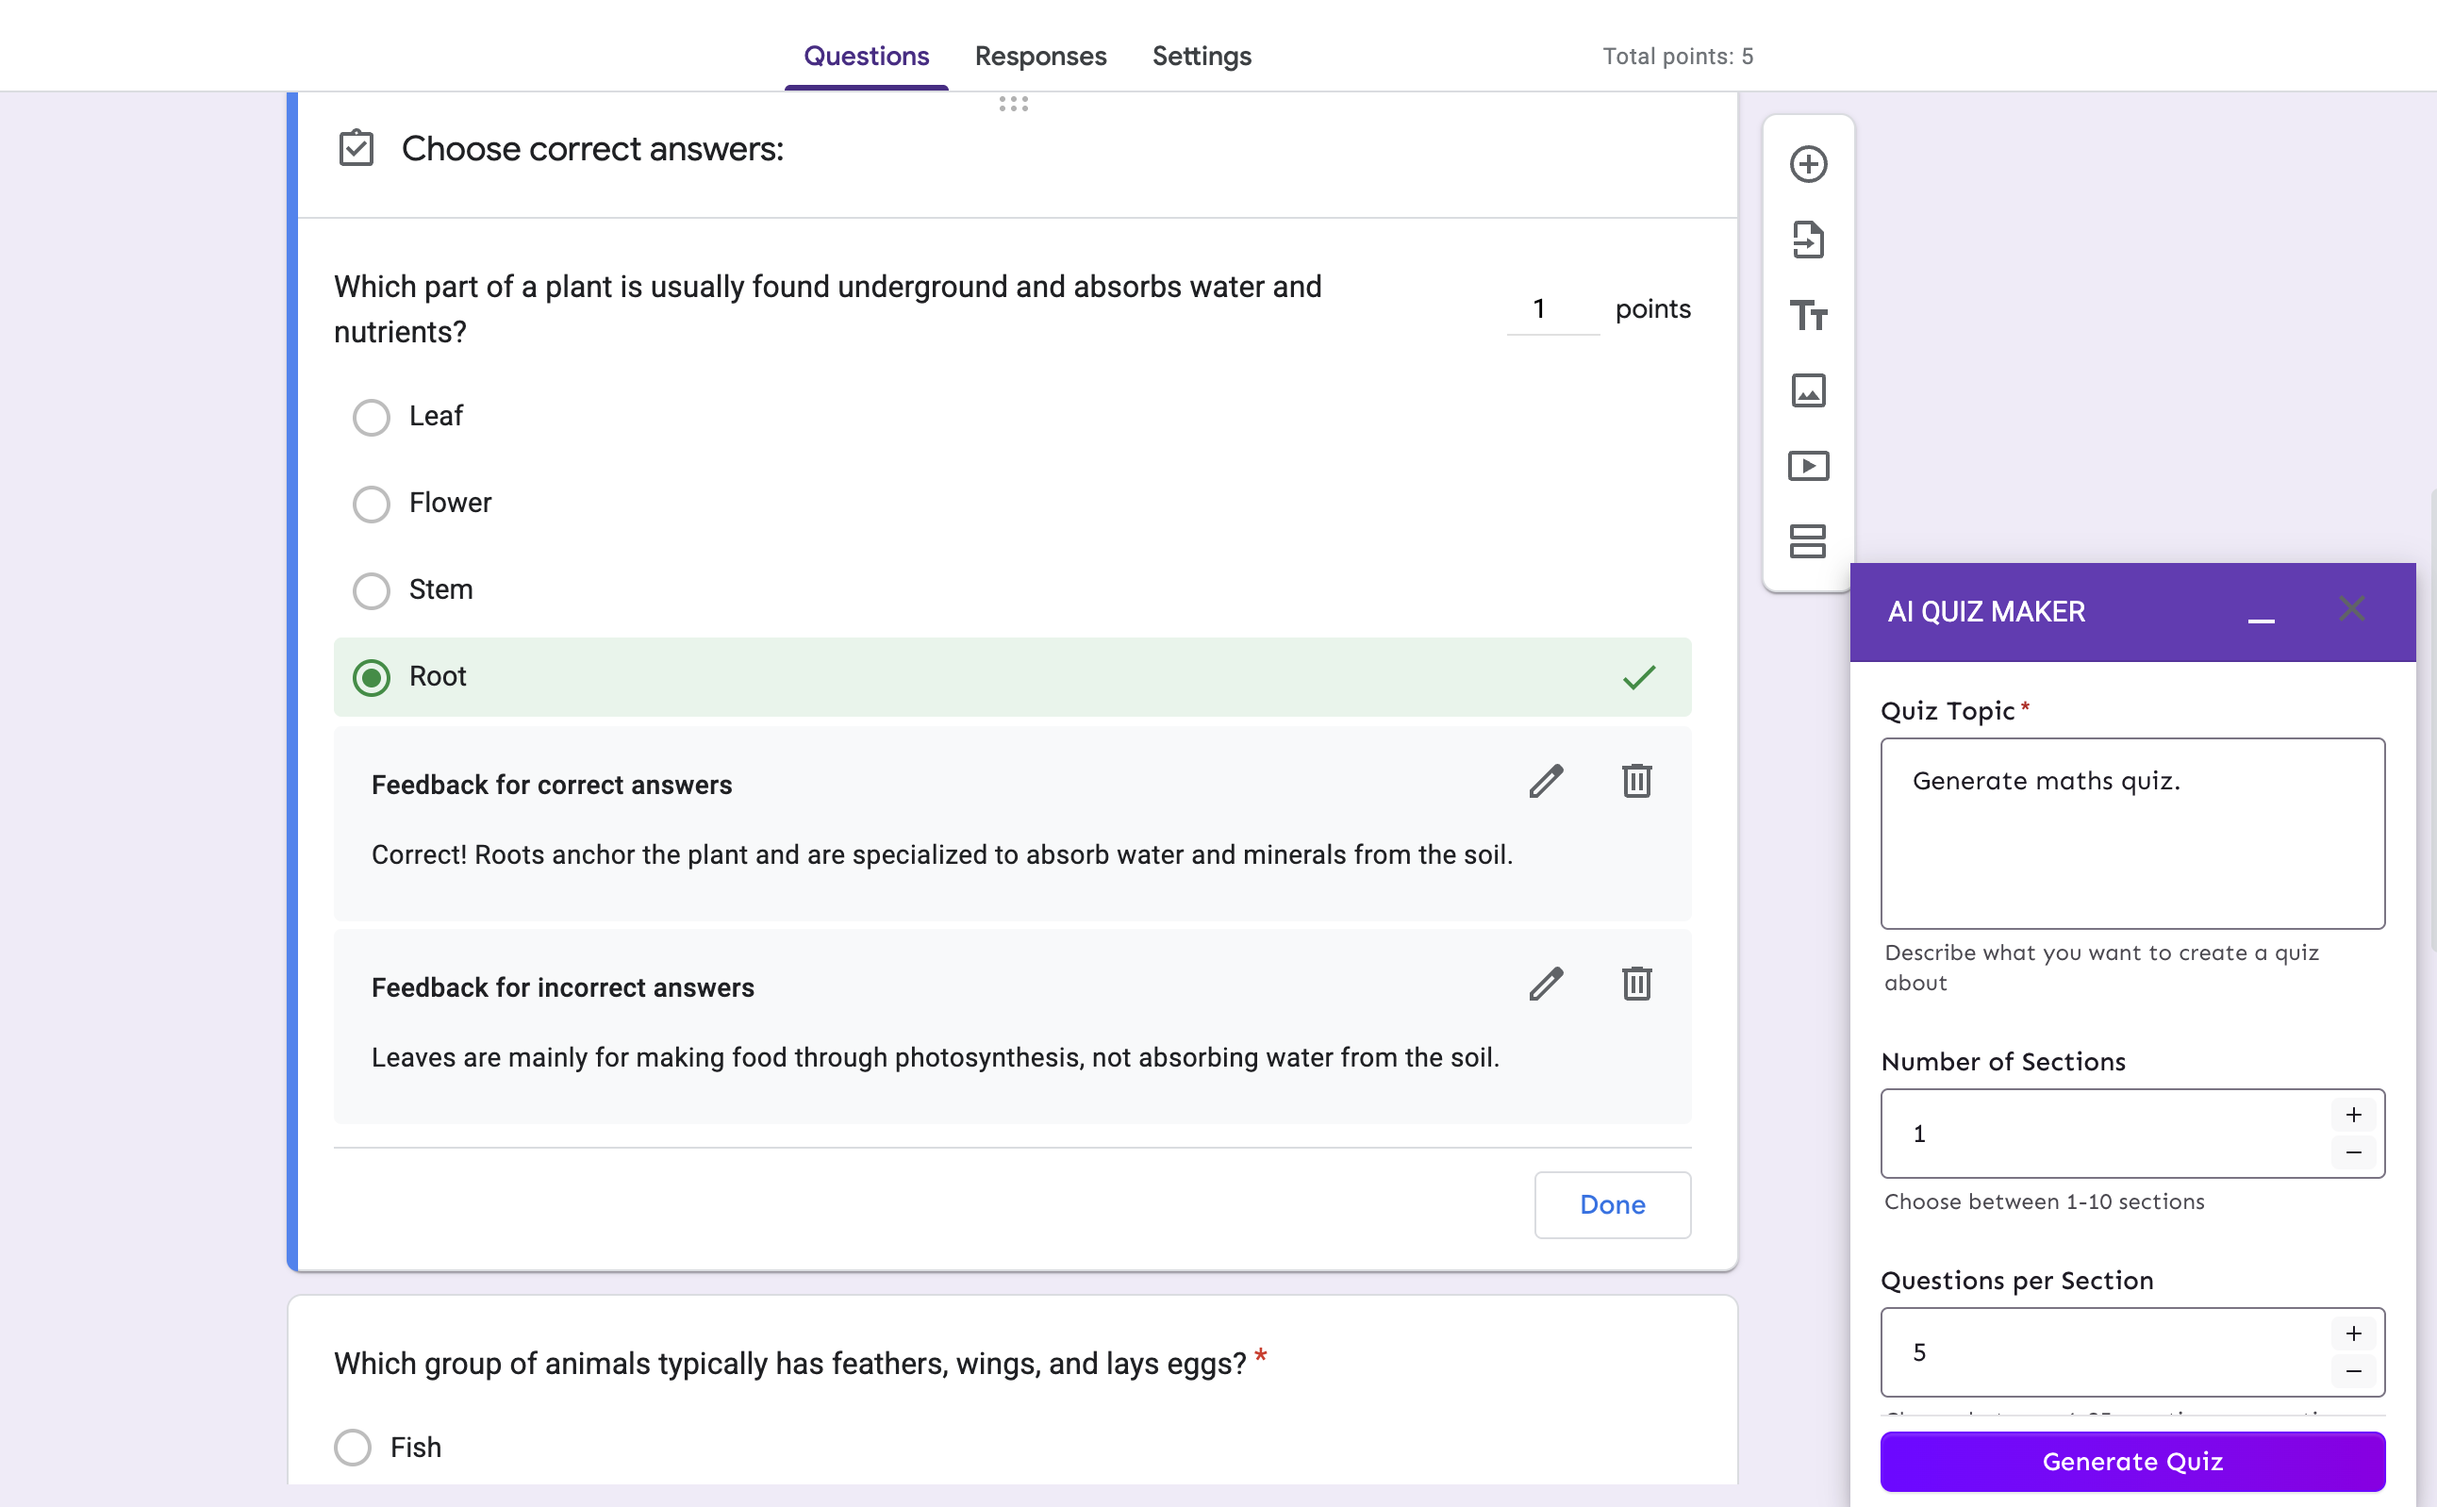Open the Settings tab

[x=1202, y=57]
